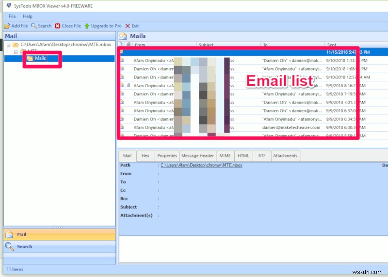The image size is (388, 277).
Task: Click envelope icon of 9/10/2018 1:13 email
Action: click(x=122, y=61)
